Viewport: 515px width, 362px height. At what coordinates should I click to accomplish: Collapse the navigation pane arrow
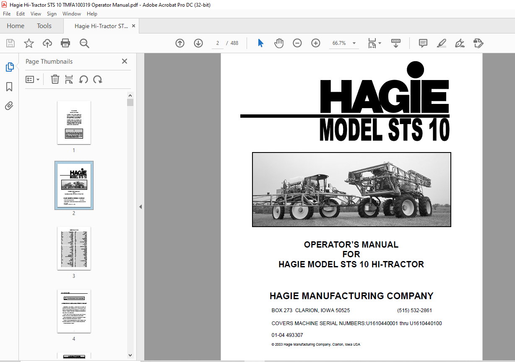coord(140,207)
